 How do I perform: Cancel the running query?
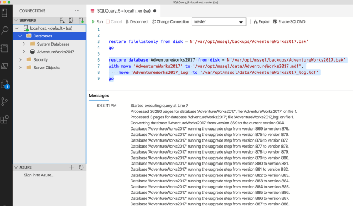click(114, 22)
